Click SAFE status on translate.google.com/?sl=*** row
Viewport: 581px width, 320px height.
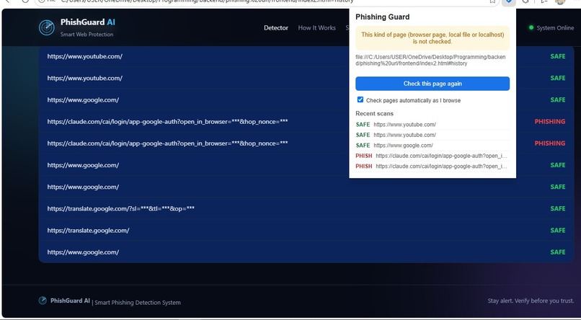(558, 209)
